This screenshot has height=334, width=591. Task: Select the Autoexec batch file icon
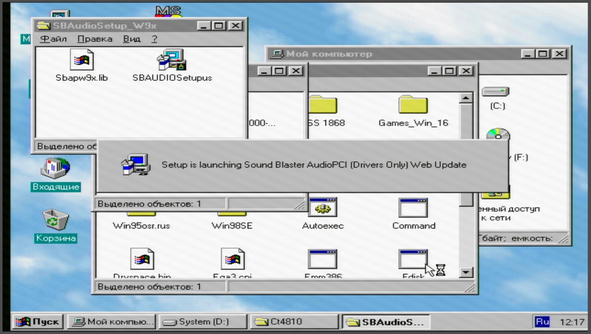pos(323,207)
